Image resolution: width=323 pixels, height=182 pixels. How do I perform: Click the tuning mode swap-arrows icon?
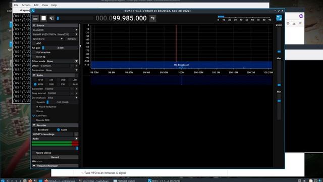click(x=152, y=18)
